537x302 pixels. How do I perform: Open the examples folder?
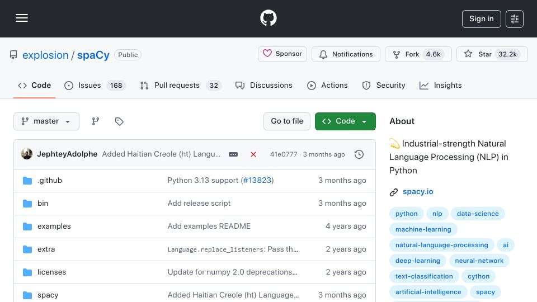point(54,226)
